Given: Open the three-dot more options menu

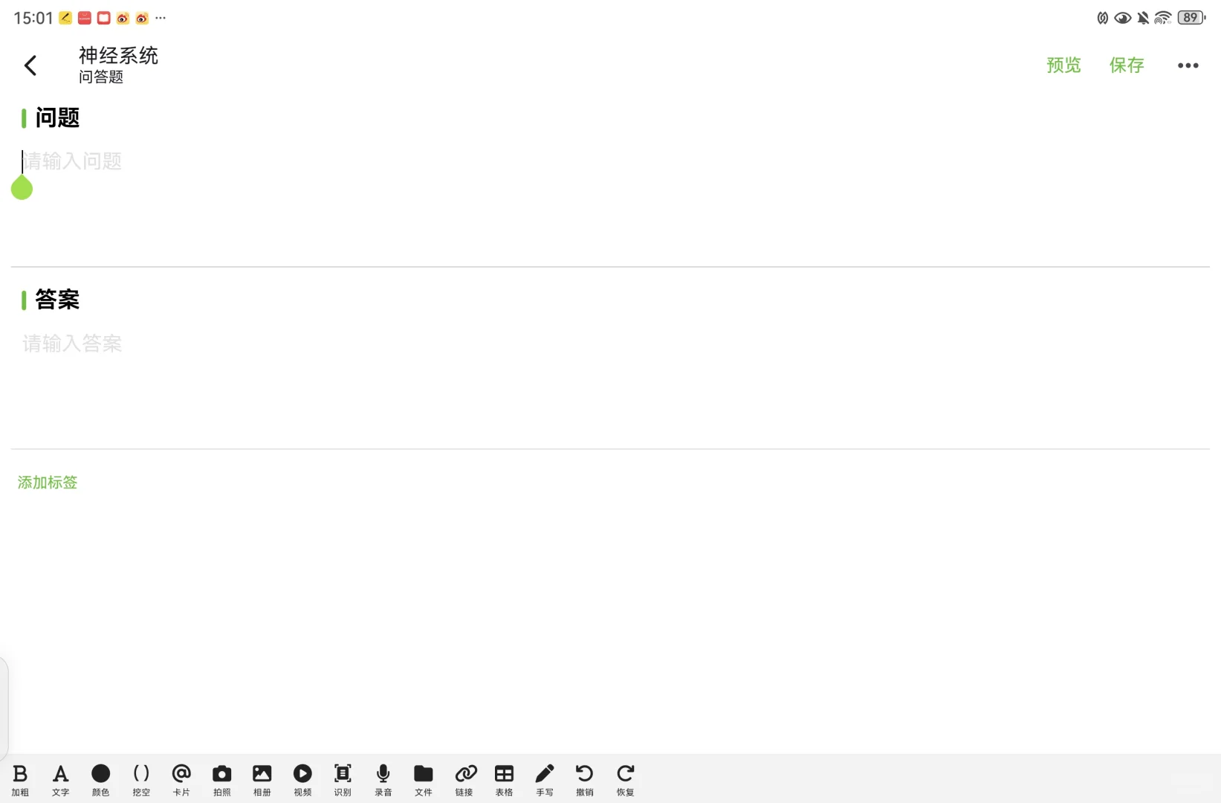Looking at the screenshot, I should coord(1188,65).
